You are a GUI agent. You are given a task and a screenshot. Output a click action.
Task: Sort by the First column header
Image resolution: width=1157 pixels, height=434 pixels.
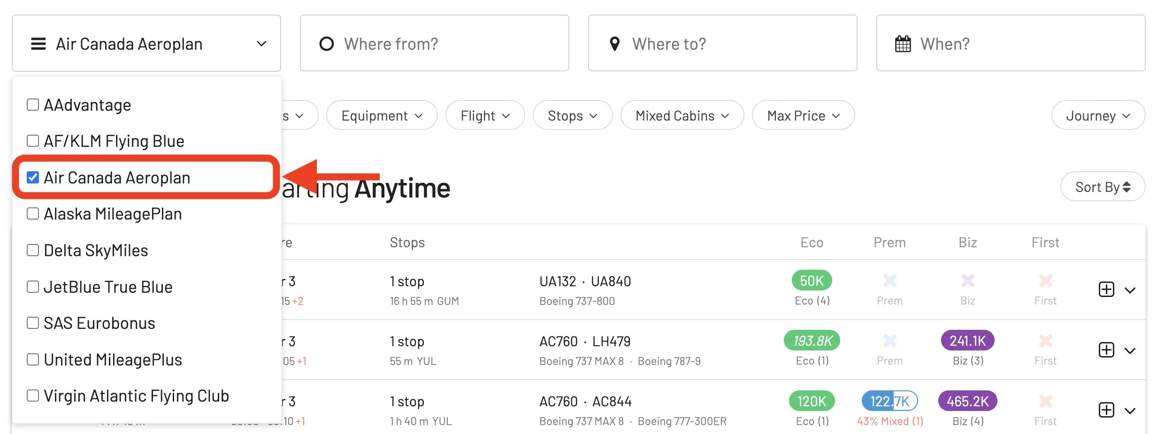click(1045, 243)
